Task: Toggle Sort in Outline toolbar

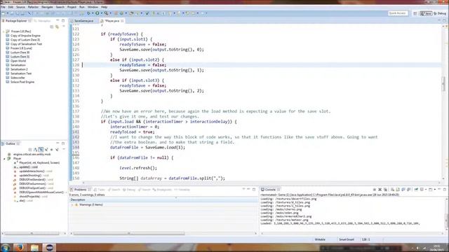Action: (x=35, y=149)
